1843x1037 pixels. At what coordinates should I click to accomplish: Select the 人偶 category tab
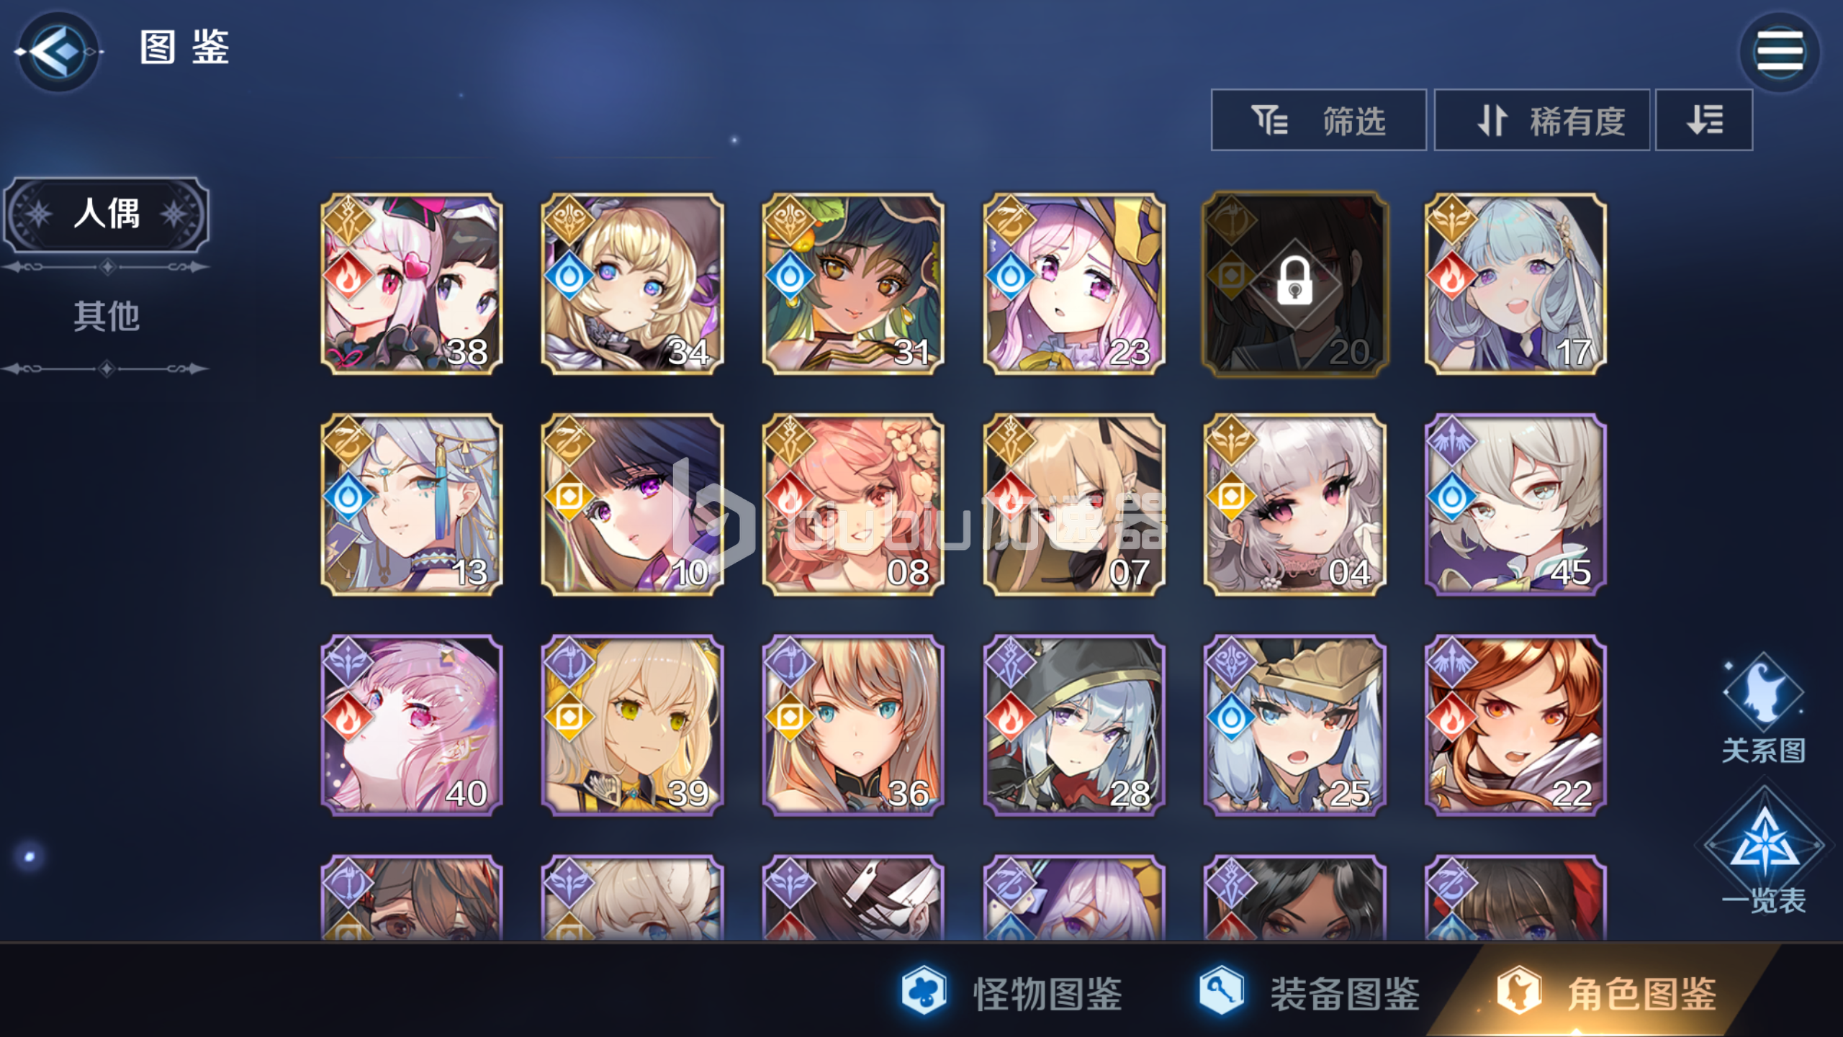[x=107, y=214]
